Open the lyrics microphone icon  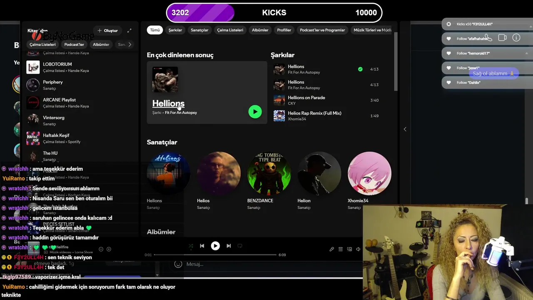tap(332, 249)
